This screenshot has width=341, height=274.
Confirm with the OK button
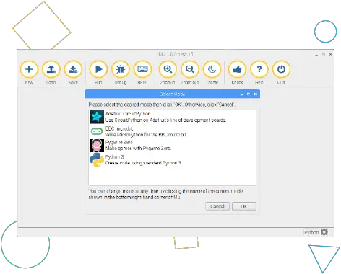coord(244,206)
